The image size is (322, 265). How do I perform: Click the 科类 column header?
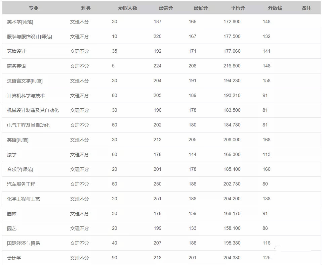click(x=86, y=8)
